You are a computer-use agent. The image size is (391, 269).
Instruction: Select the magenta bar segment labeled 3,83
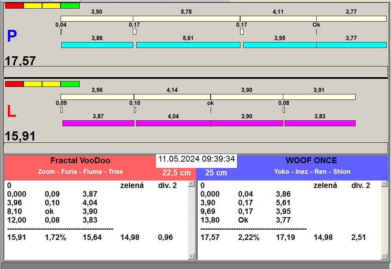[x=320, y=123]
